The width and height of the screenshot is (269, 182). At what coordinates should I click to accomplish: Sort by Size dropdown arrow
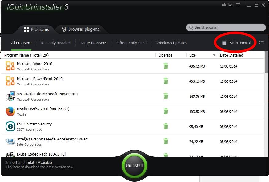(x=214, y=55)
